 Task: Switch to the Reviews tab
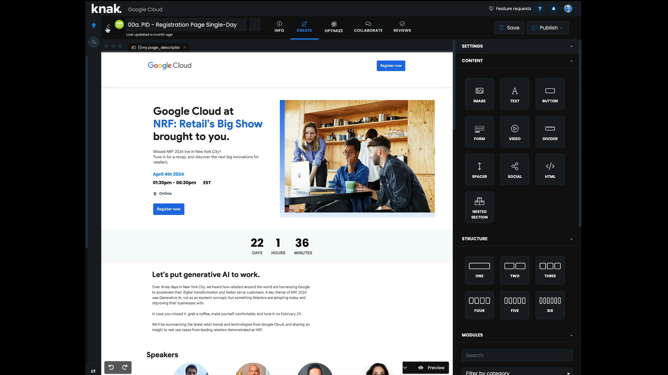tap(402, 27)
